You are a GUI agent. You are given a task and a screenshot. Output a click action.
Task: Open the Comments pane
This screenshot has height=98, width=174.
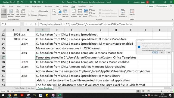[x=161, y=6]
